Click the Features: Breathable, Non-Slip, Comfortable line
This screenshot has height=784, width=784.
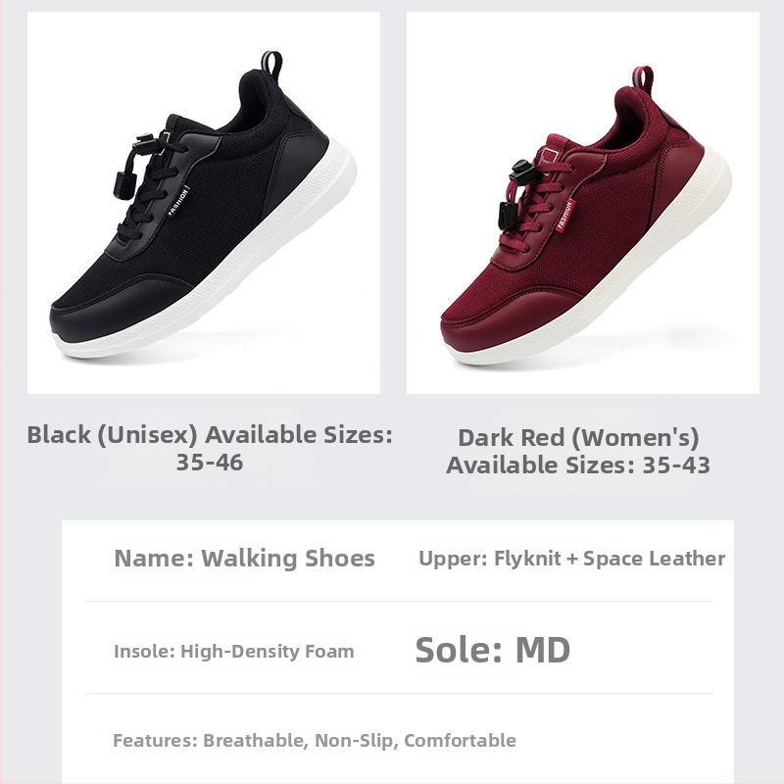pyautogui.click(x=315, y=740)
